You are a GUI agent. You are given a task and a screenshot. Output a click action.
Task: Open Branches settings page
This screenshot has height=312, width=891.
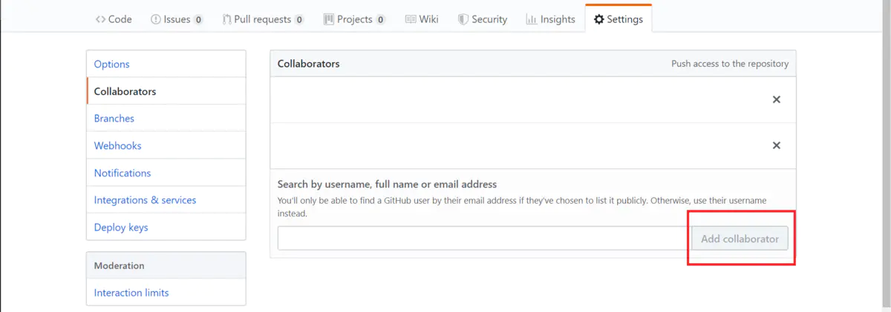click(114, 119)
